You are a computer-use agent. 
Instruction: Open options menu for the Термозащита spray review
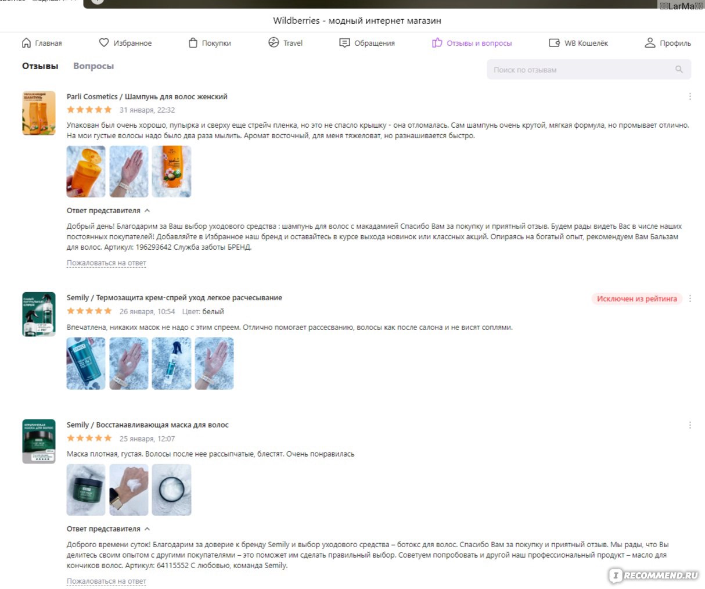pyautogui.click(x=690, y=299)
